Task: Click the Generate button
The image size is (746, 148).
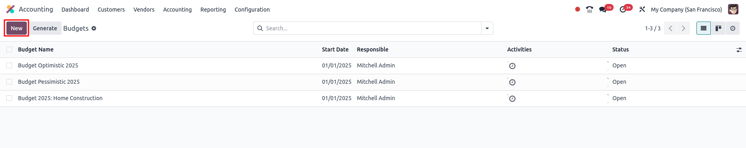Action: (45, 28)
